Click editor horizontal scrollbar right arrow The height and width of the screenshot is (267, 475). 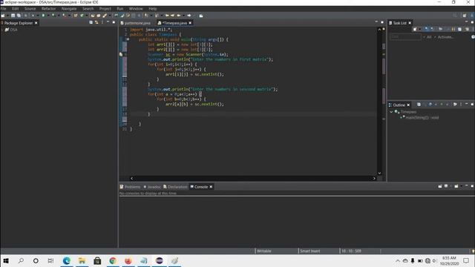point(374,178)
